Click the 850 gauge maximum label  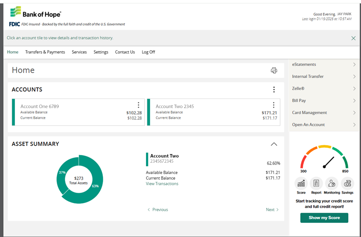pos(345,171)
